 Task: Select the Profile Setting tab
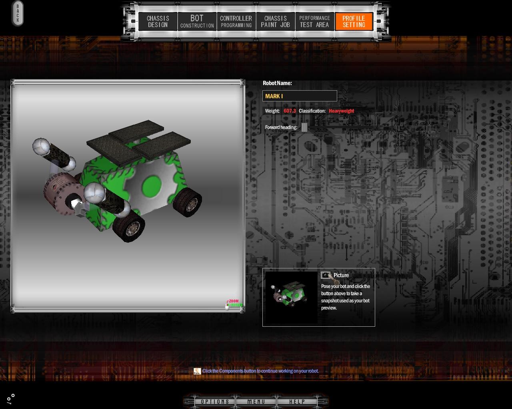click(x=354, y=22)
